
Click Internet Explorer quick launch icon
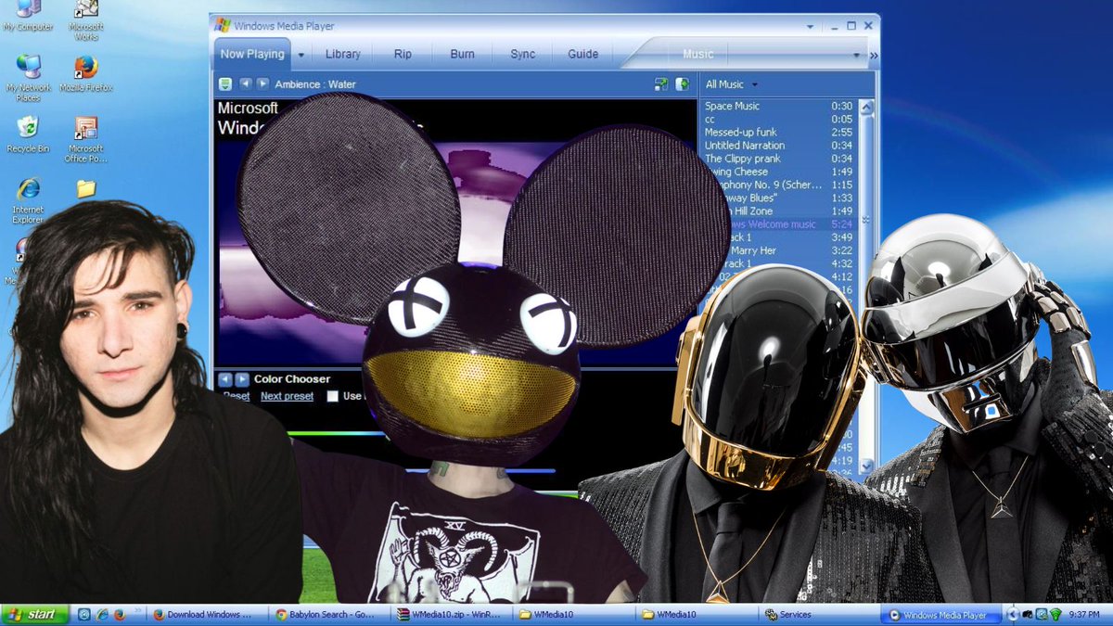point(102,614)
